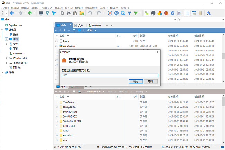
Task: Click the Undo arrow icon
Action: coord(90,13)
